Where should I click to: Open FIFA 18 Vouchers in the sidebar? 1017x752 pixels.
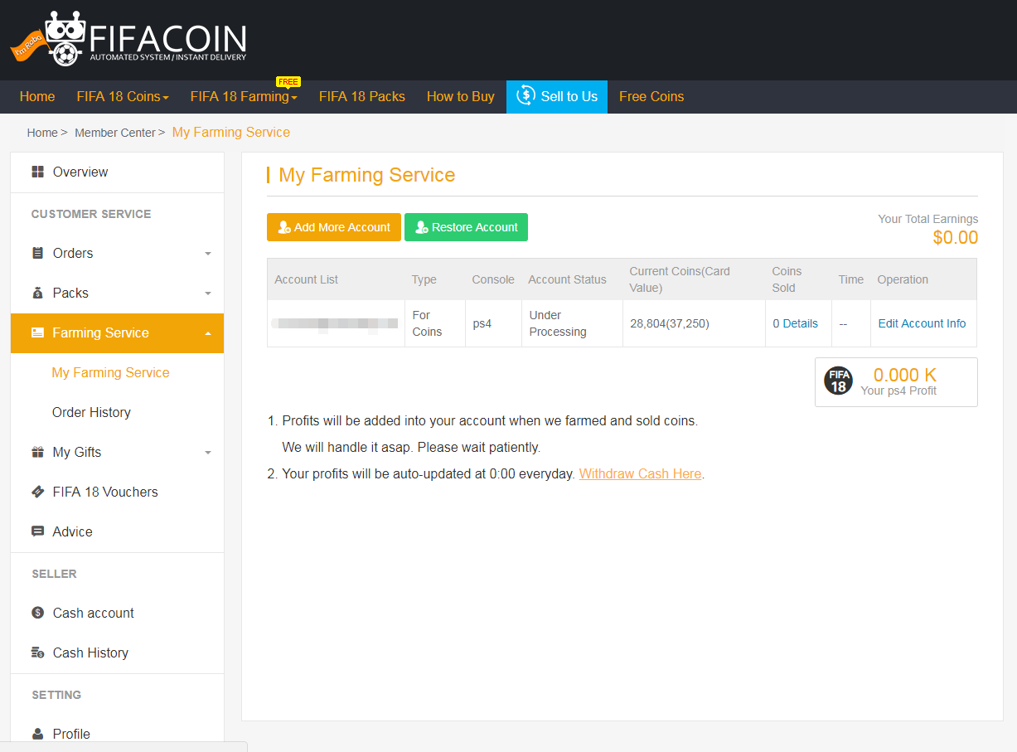[117, 492]
